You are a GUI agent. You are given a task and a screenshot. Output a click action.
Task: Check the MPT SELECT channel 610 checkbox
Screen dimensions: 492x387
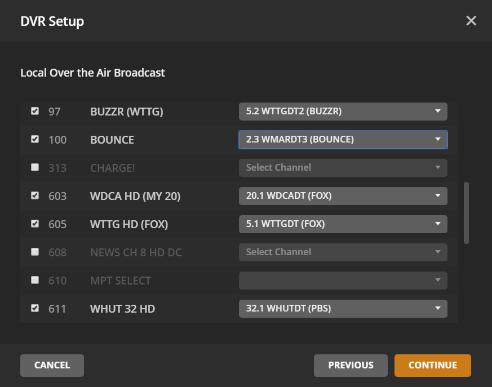pos(35,280)
